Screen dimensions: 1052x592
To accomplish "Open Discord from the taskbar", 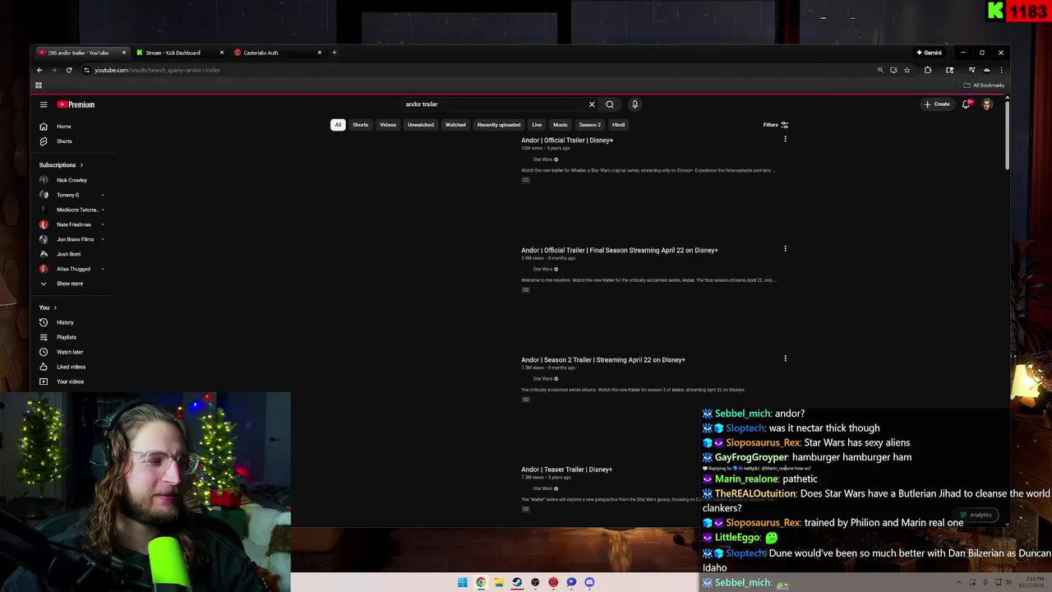I will click(x=589, y=582).
